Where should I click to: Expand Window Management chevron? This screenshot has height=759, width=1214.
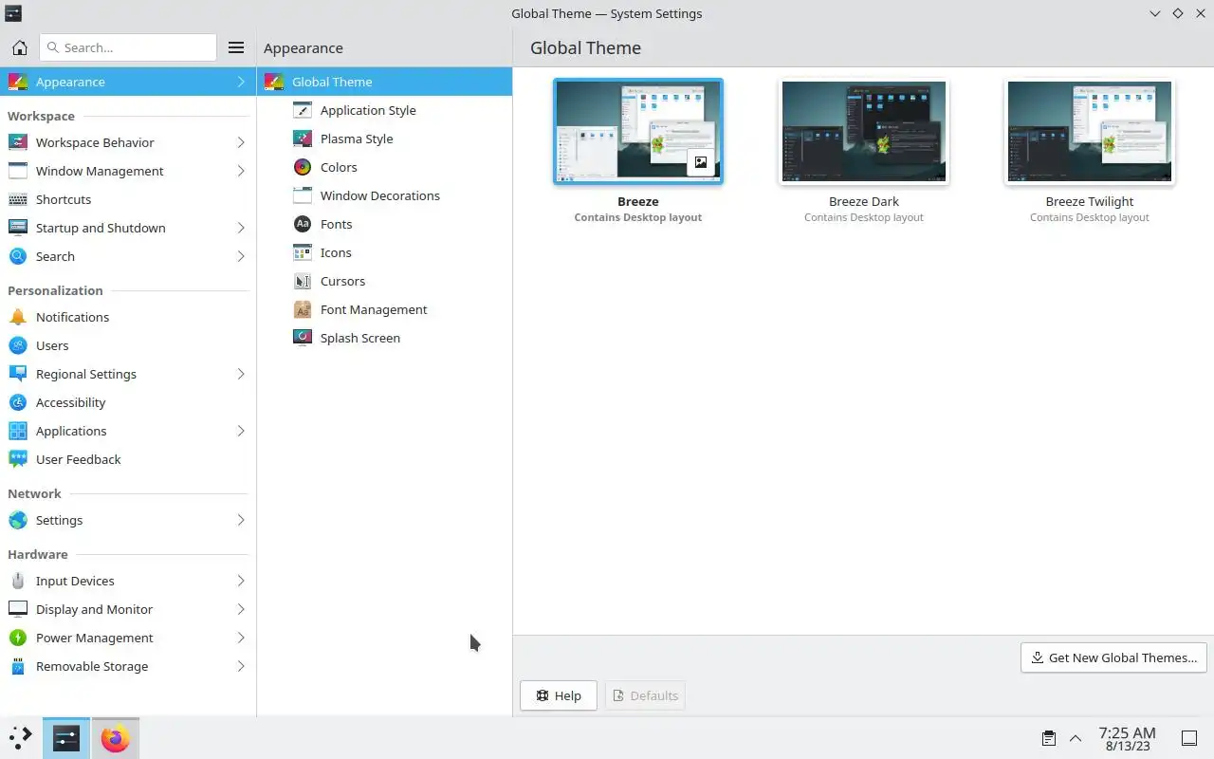click(241, 171)
